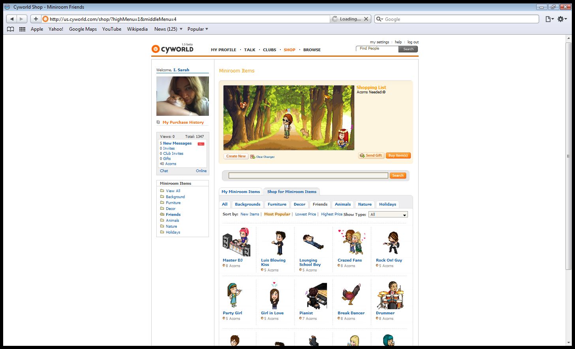575x349 pixels.
Task: Select Girl in Love item icon
Action: click(x=274, y=295)
